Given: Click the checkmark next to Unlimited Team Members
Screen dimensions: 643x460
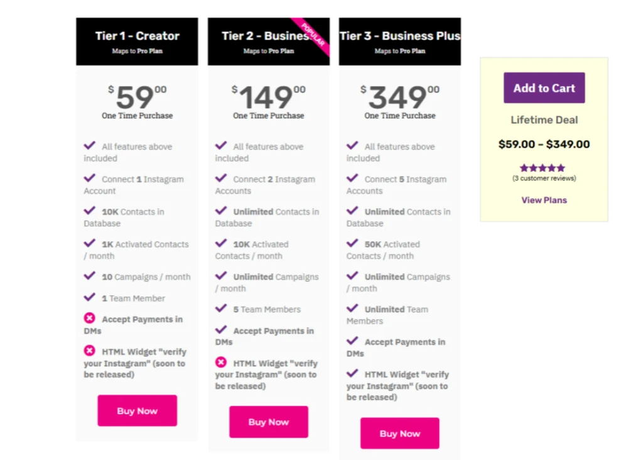Looking at the screenshot, I should pos(352,309).
